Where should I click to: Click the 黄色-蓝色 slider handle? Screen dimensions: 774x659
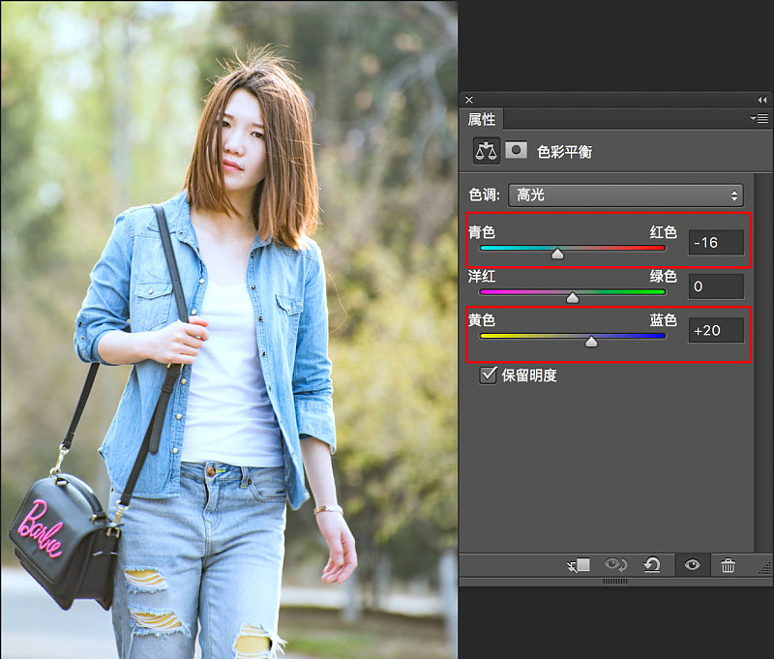click(591, 342)
